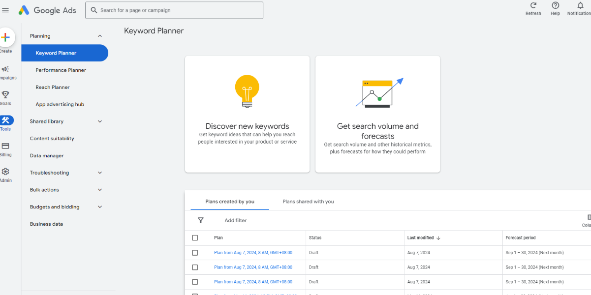Open Reach Planner

[53, 88]
